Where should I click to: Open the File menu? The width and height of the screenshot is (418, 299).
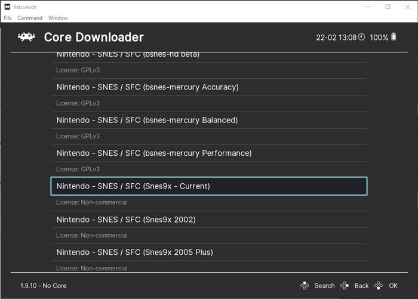coord(7,18)
